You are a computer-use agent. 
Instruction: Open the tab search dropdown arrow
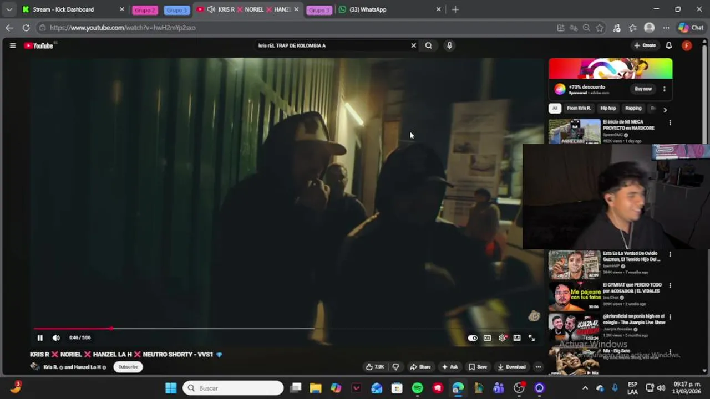(9, 9)
